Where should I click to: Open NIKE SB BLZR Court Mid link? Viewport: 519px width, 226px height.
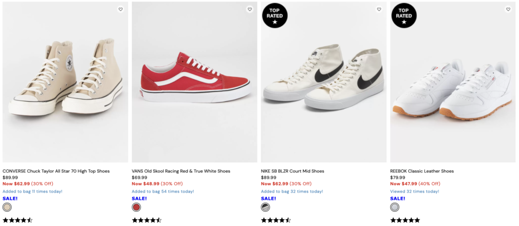(292, 171)
